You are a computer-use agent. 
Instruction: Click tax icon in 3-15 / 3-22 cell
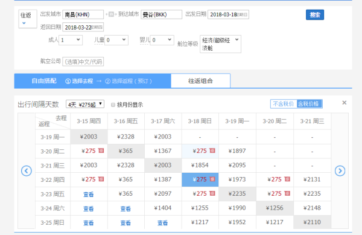(101, 179)
